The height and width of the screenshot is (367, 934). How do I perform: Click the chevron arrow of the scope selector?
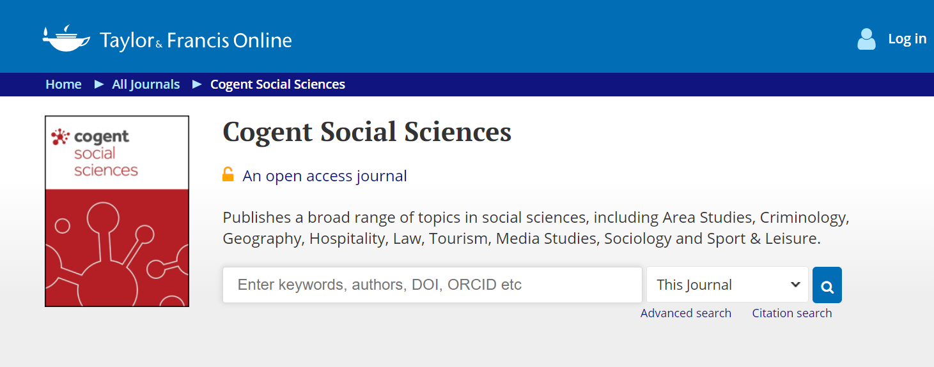(795, 285)
